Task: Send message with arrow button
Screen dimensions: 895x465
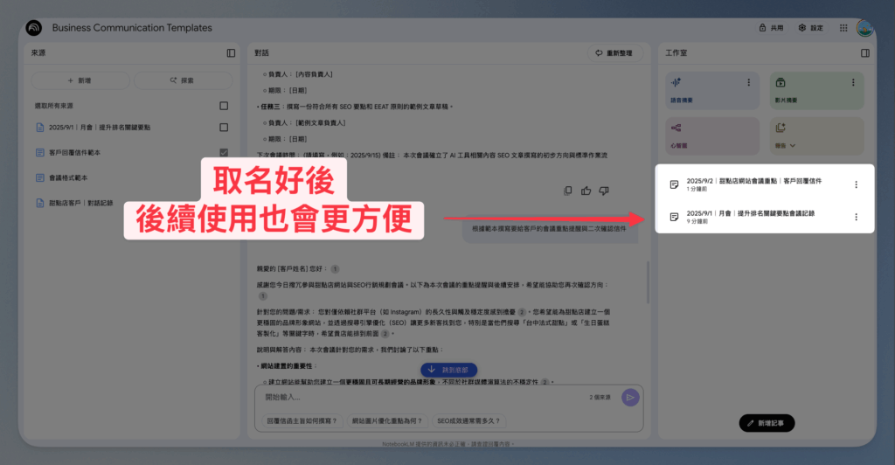Action: point(630,397)
